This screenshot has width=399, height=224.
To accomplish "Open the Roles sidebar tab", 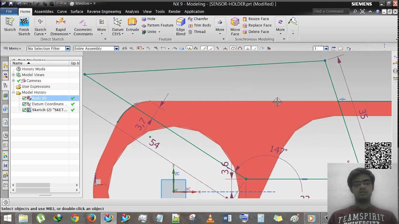I will (5, 175).
